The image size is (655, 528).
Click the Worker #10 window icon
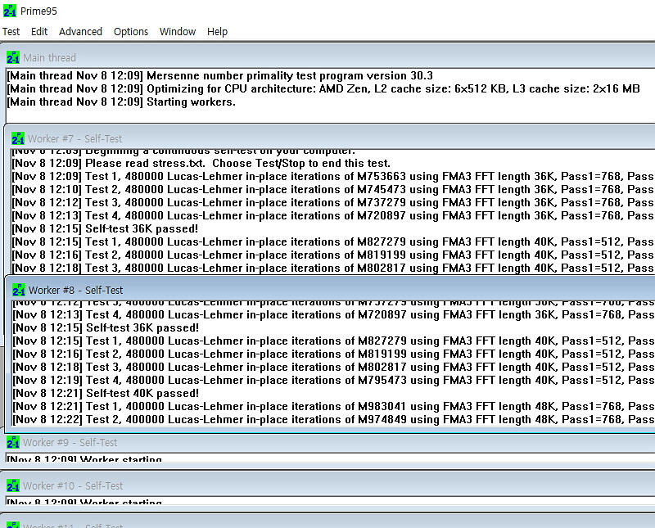[x=13, y=485]
